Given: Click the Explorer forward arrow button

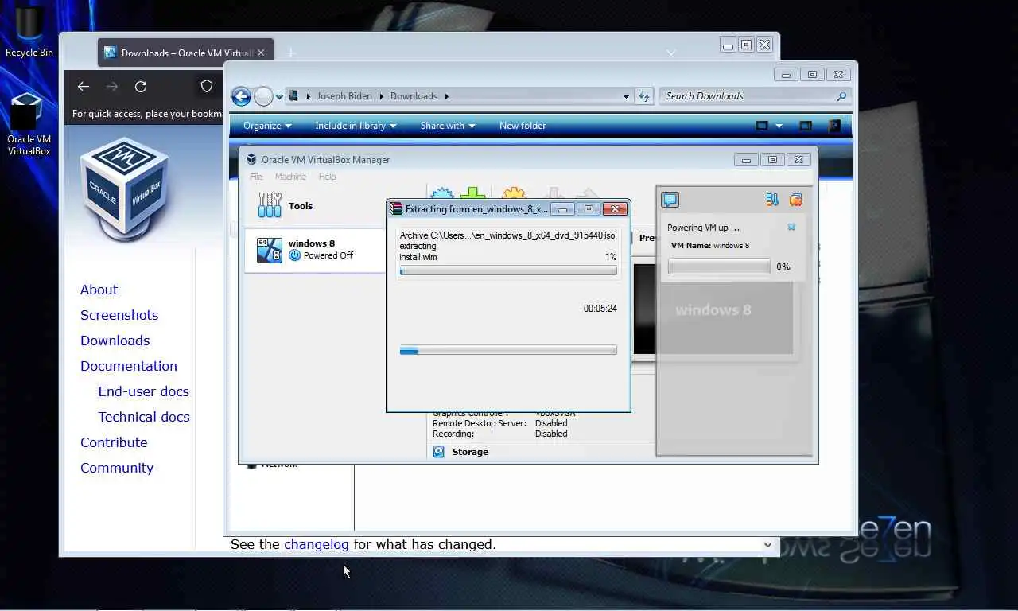Looking at the screenshot, I should point(263,96).
